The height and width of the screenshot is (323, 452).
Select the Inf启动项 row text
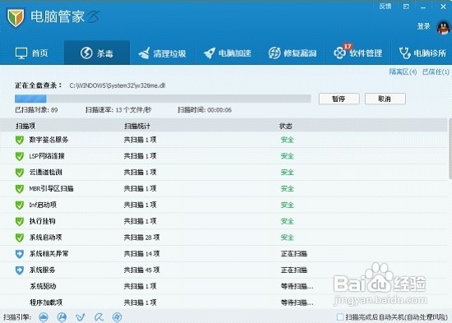pos(43,205)
